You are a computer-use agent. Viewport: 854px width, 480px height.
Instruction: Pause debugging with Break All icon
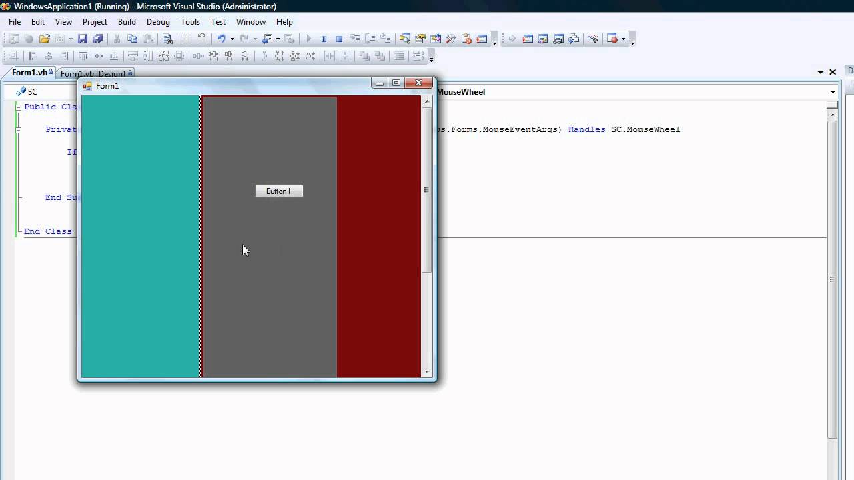(324, 39)
